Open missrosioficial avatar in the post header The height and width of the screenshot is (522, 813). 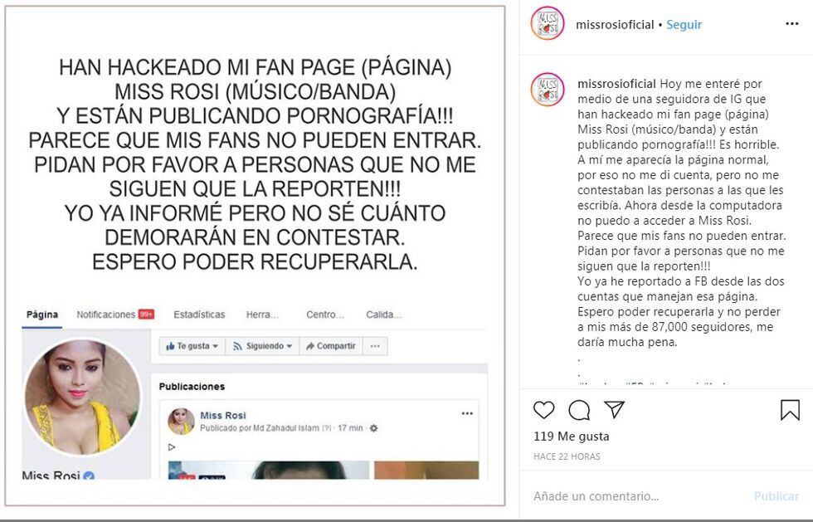tap(547, 23)
